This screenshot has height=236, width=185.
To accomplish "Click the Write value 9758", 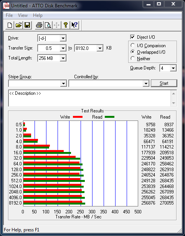I will [x=150, y=124].
